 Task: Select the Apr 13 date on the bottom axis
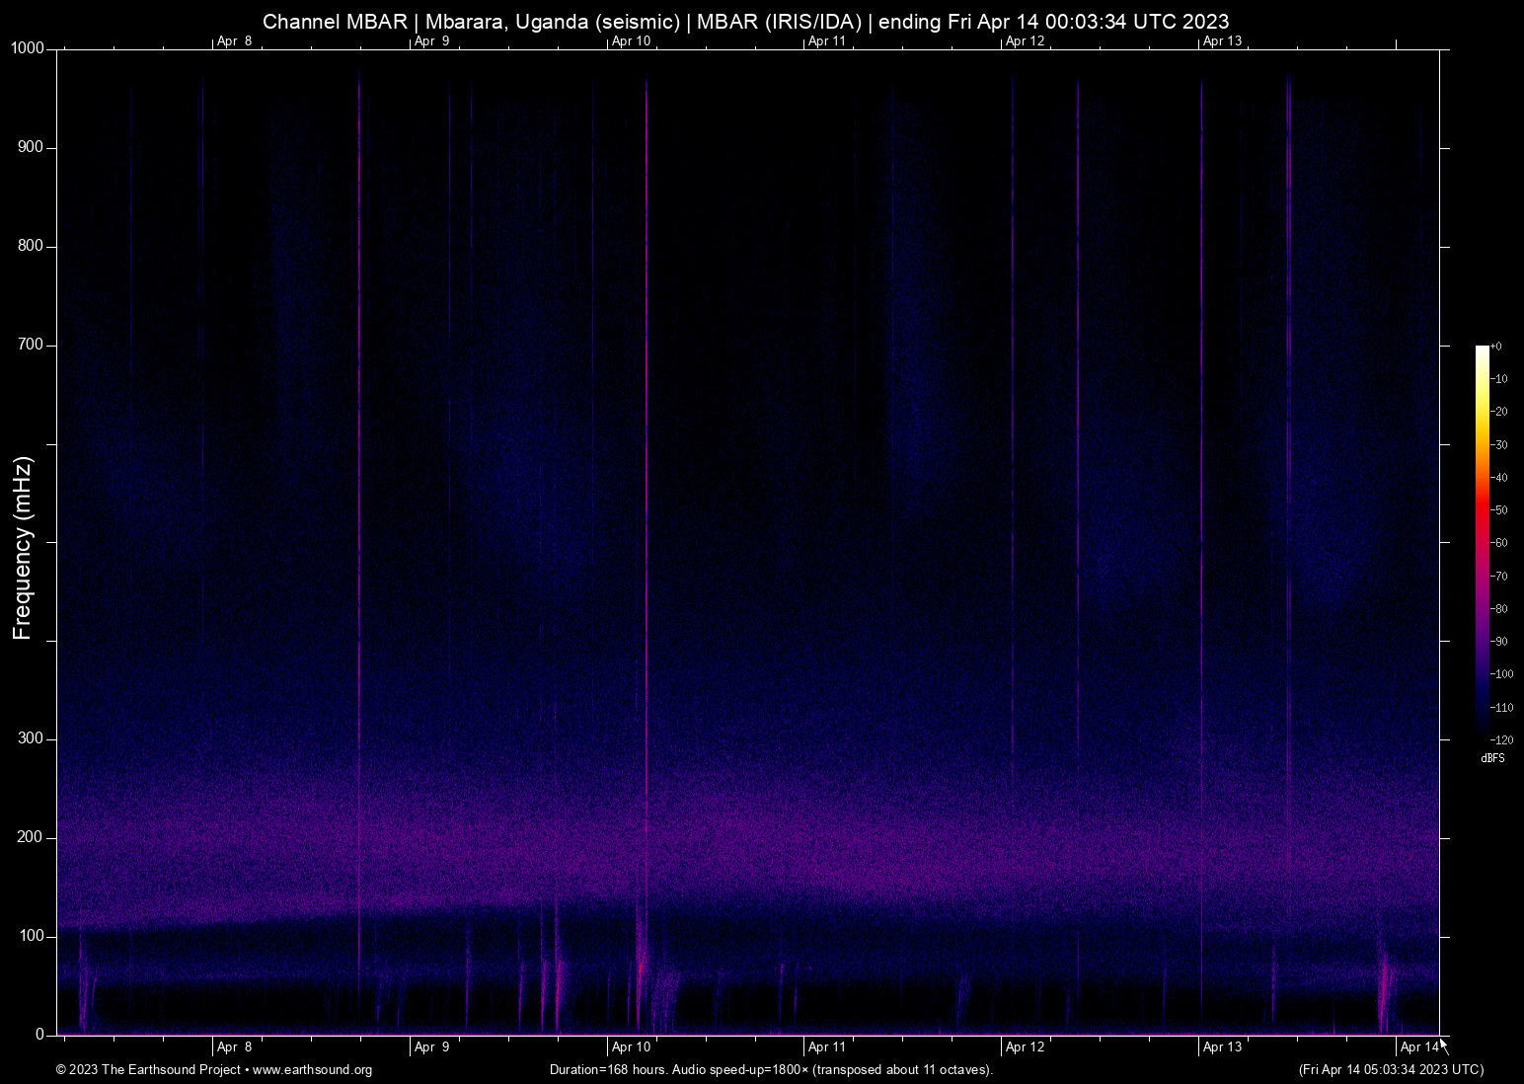(x=1221, y=1046)
